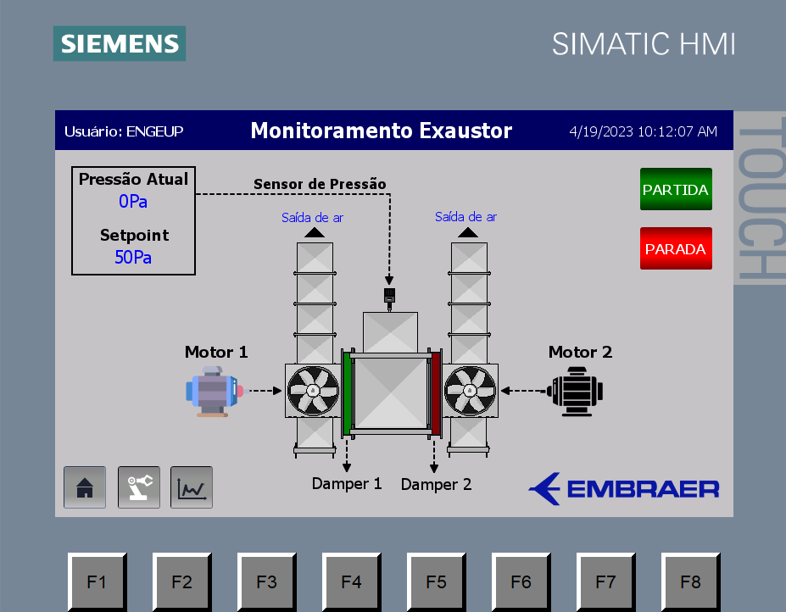Click the Damper 2 label
This screenshot has height=612, width=786.
[436, 485]
